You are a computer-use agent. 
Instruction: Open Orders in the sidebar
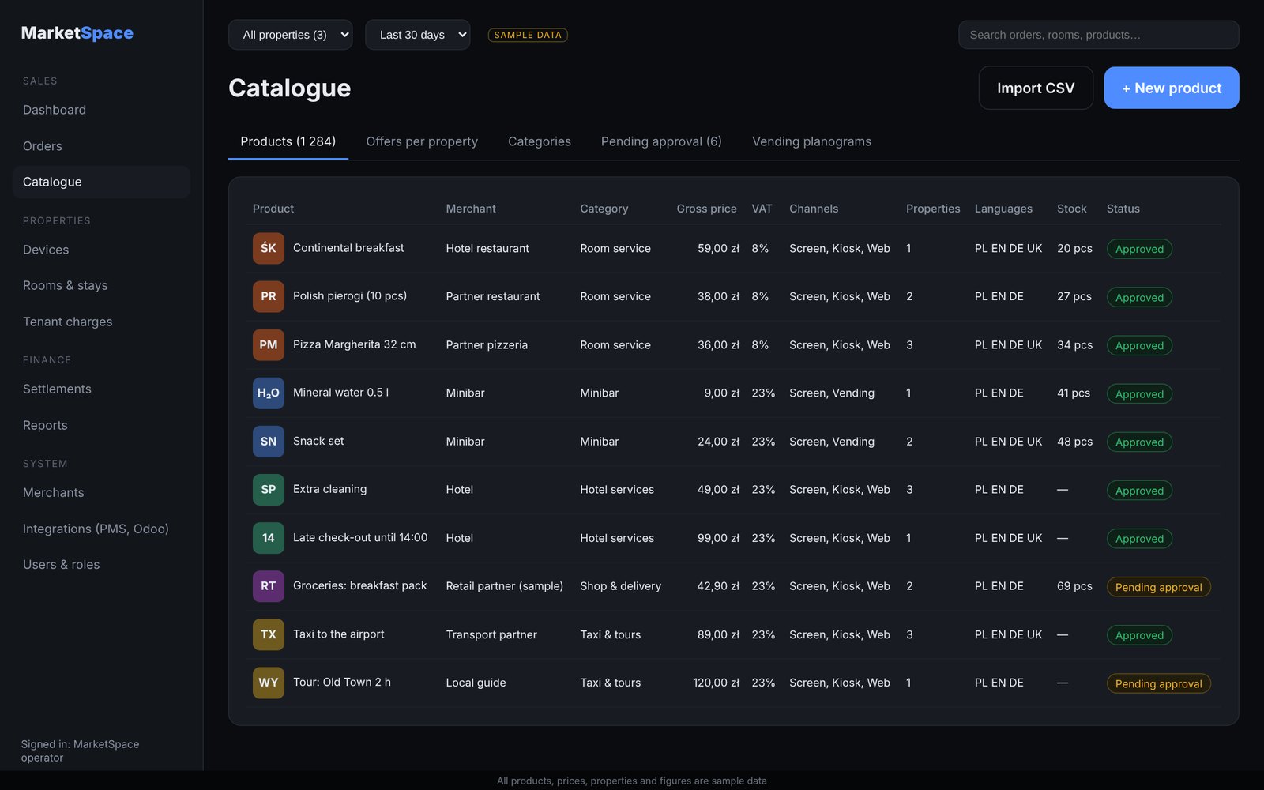[x=101, y=146]
